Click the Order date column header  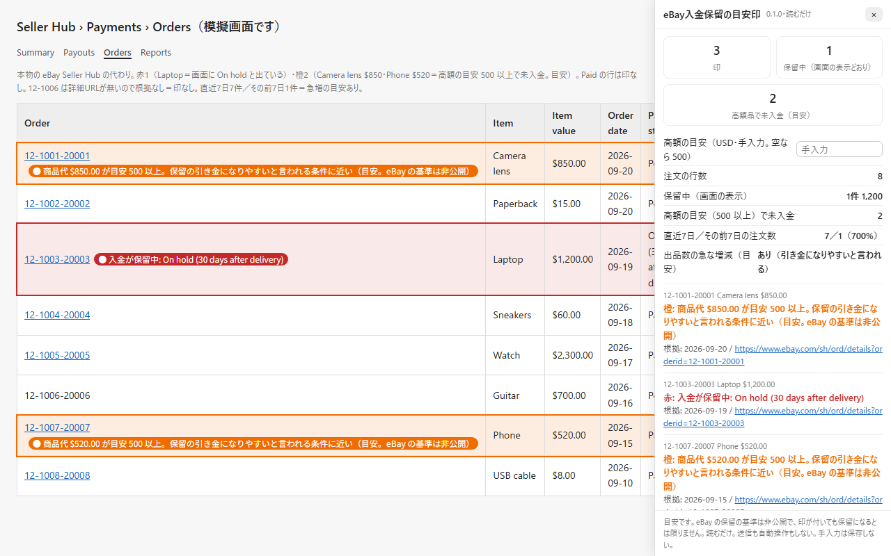(x=621, y=123)
